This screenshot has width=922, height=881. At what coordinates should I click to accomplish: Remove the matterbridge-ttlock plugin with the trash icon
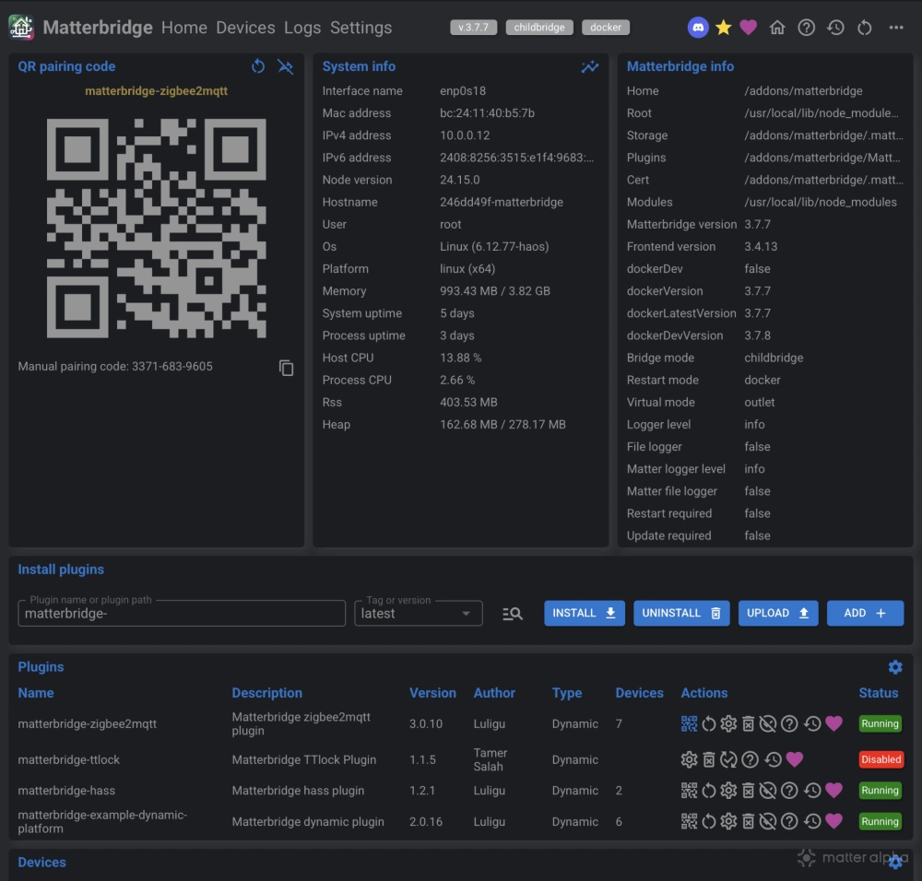point(708,759)
